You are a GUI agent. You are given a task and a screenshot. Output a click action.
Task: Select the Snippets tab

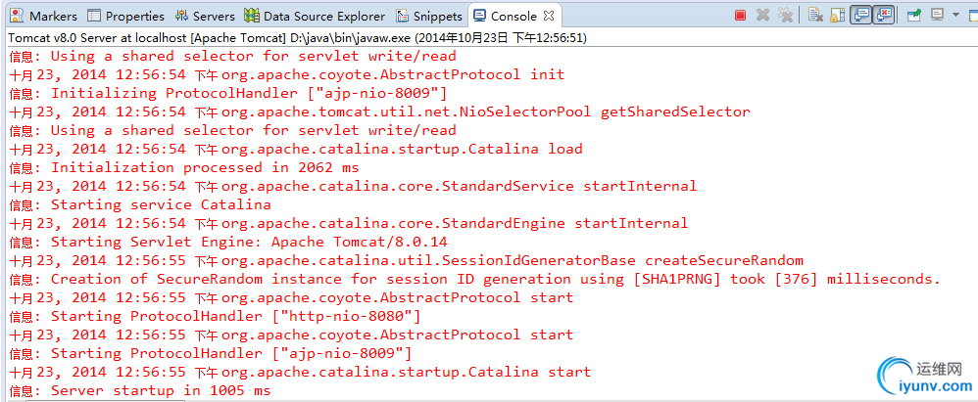pos(429,16)
